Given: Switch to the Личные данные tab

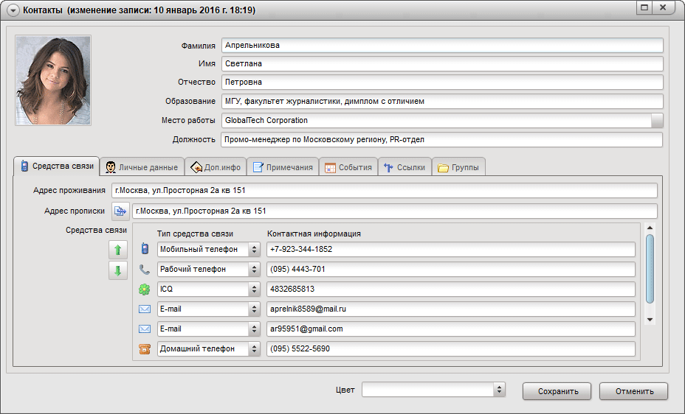Looking at the screenshot, I should [142, 167].
